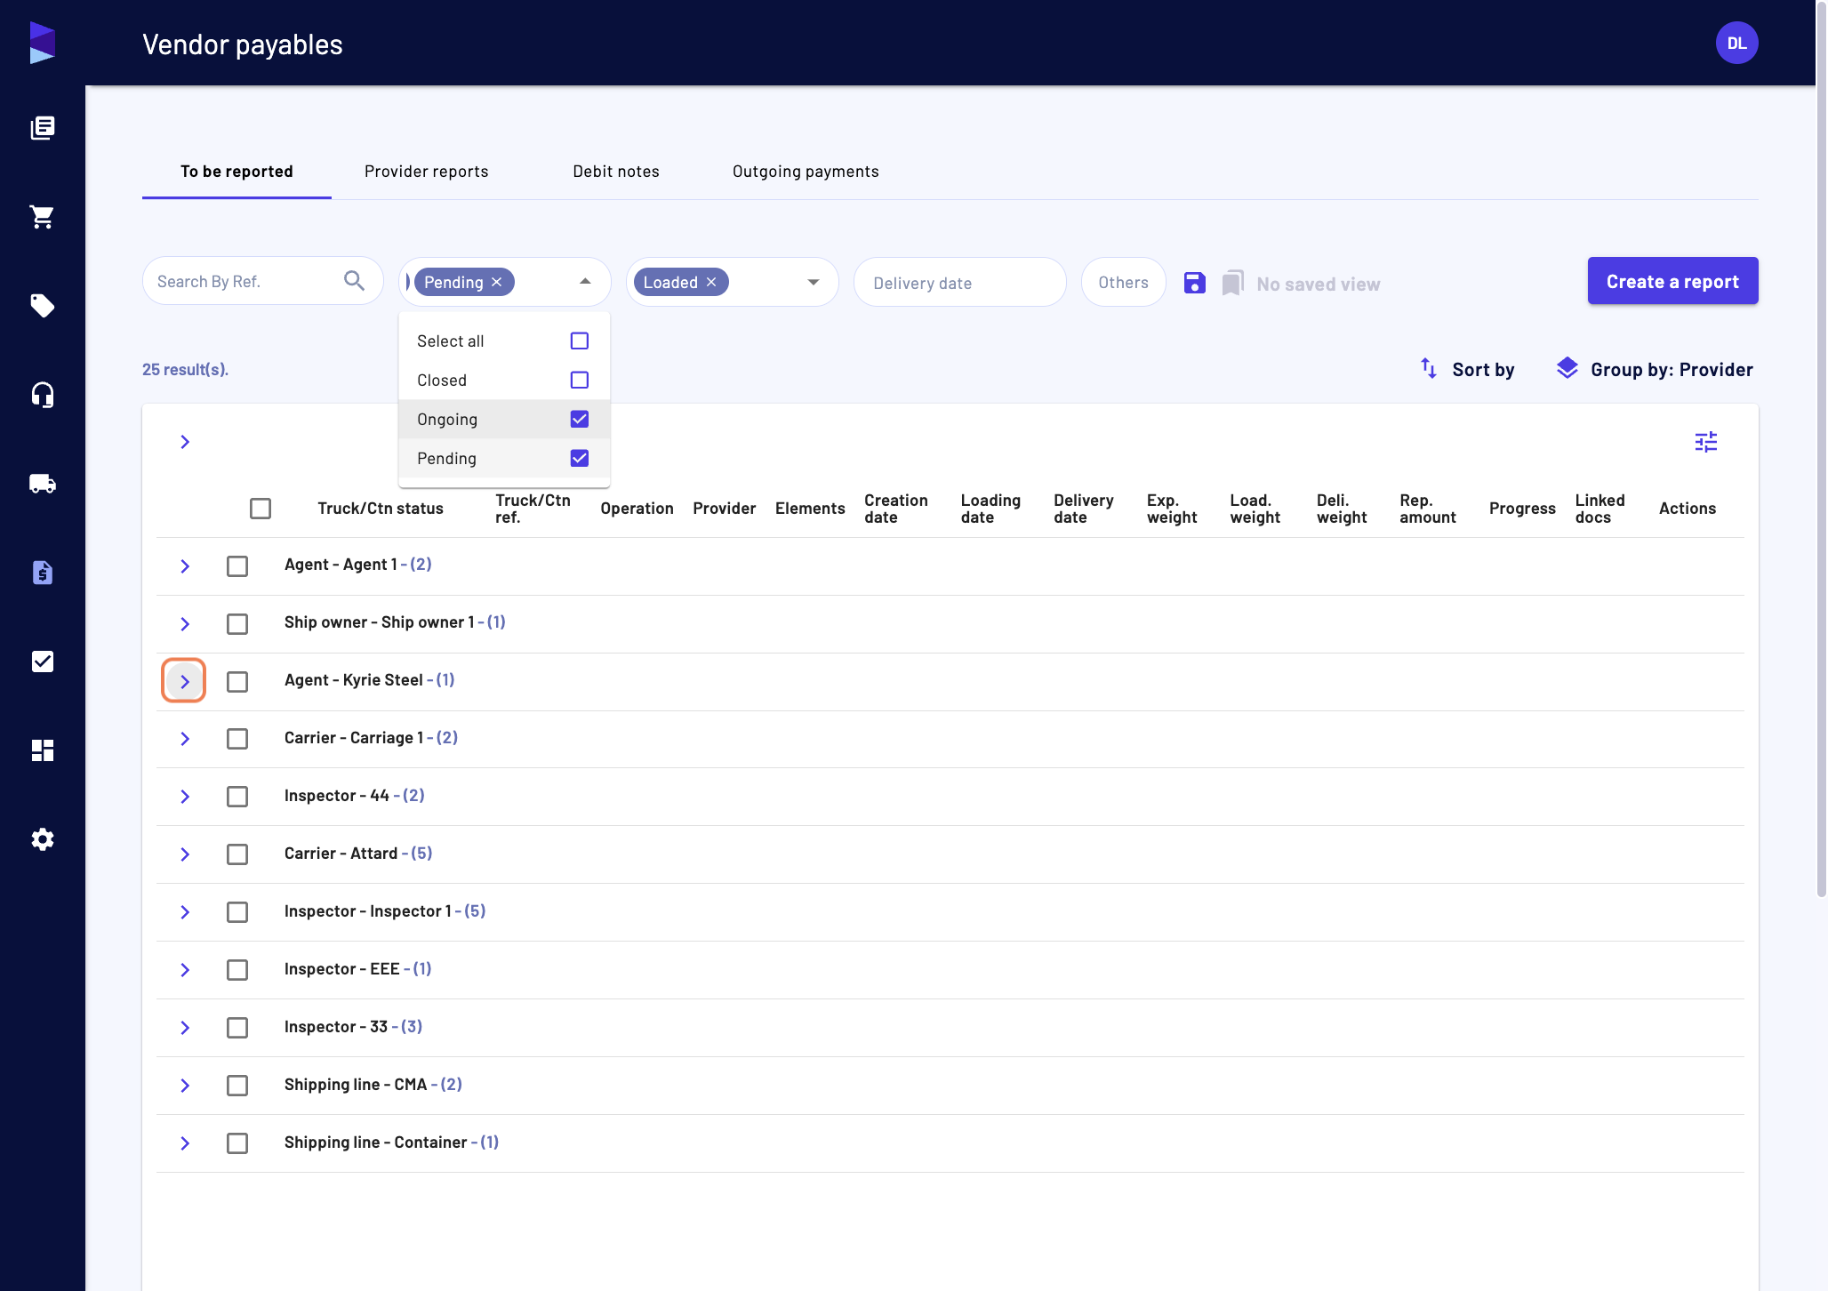Click the app logo in sidebar

tap(43, 43)
